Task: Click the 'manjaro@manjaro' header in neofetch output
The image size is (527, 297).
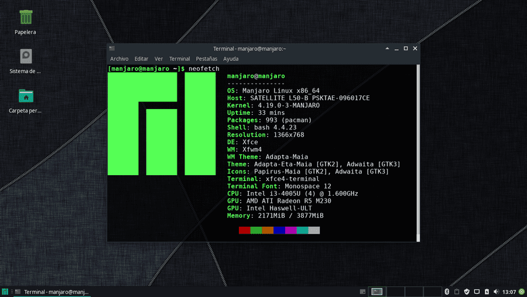Action: coord(256,76)
